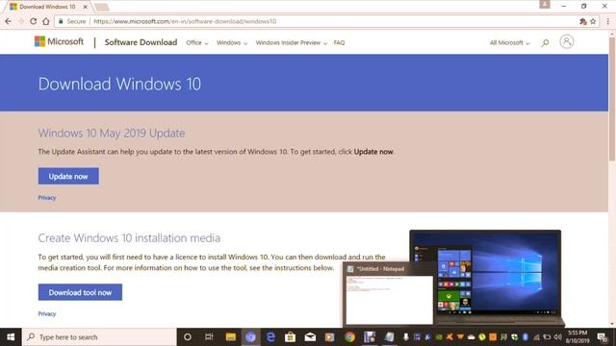Open the Privacy link under Download tool now
The image size is (616, 346).
(x=47, y=314)
